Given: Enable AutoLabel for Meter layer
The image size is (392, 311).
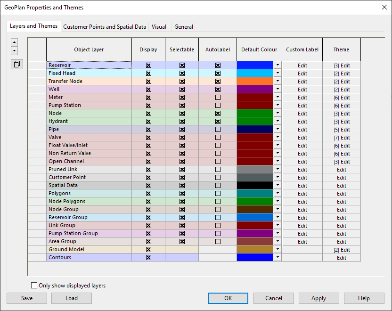Looking at the screenshot, I should click(x=218, y=97).
